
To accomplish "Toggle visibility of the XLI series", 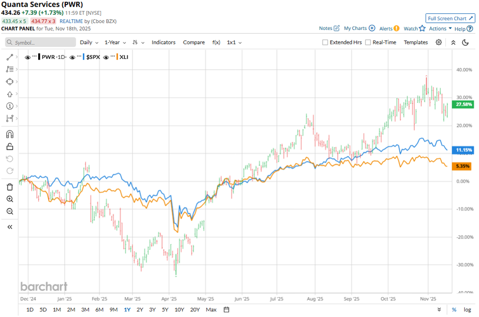I will [106, 57].
